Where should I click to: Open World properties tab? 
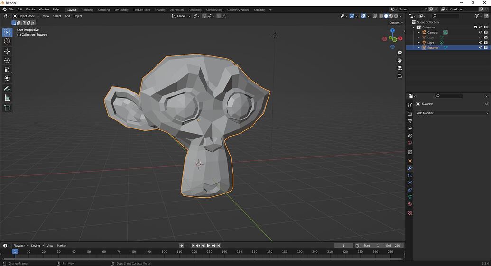[x=410, y=143]
